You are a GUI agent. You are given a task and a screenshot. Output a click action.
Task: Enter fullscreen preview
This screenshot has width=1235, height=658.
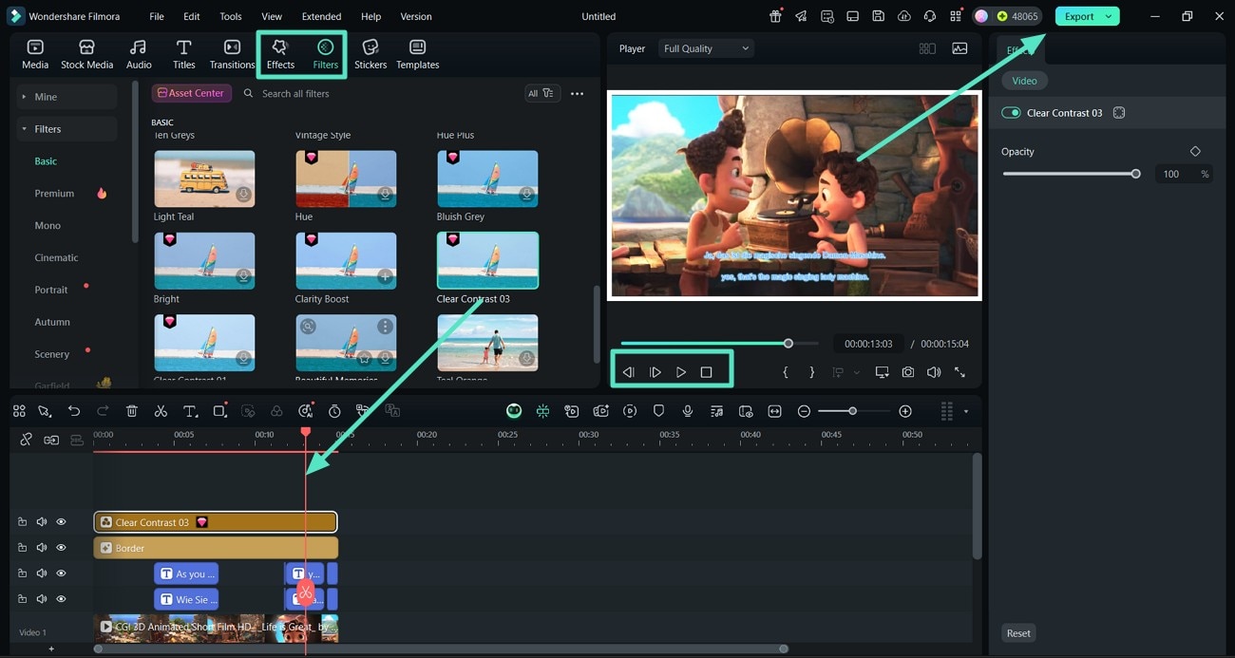pyautogui.click(x=959, y=372)
